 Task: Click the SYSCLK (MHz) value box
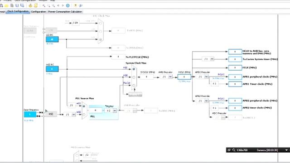tap(147, 77)
